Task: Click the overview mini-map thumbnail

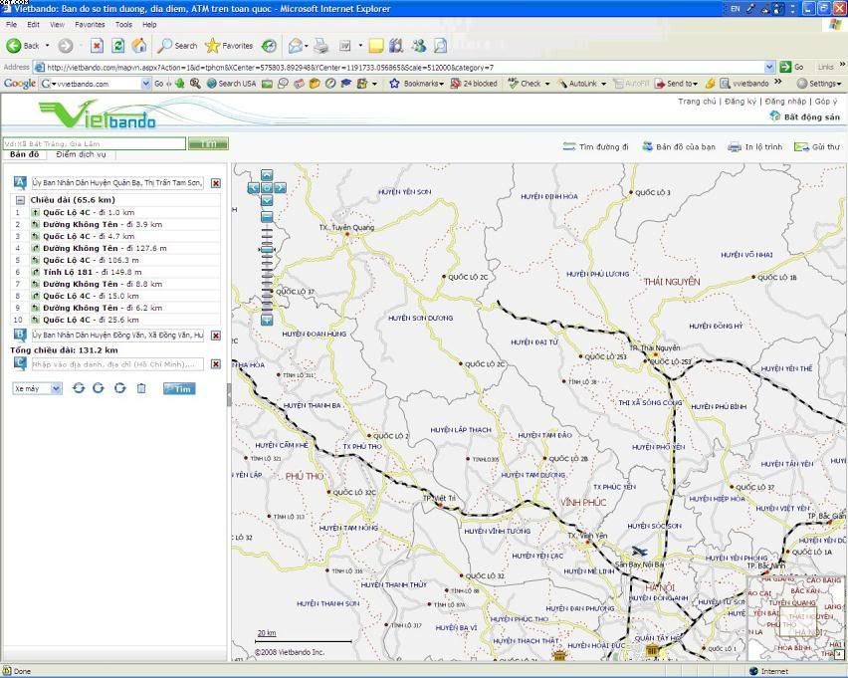Action: (x=795, y=617)
